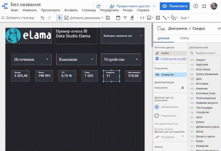Click the Предоставить доступ button
221x151 pixels.
click(x=130, y=6)
